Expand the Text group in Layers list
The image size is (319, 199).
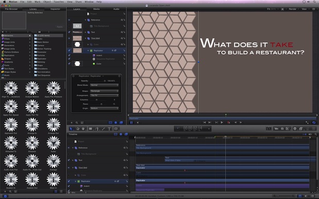(86, 32)
